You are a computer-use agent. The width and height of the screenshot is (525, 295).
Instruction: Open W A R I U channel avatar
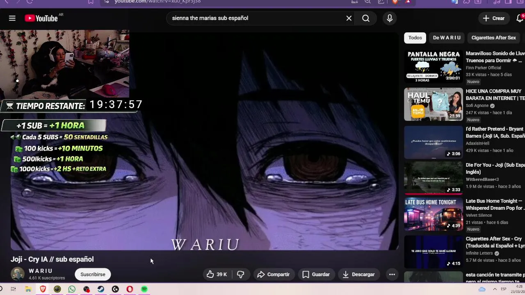(x=18, y=274)
